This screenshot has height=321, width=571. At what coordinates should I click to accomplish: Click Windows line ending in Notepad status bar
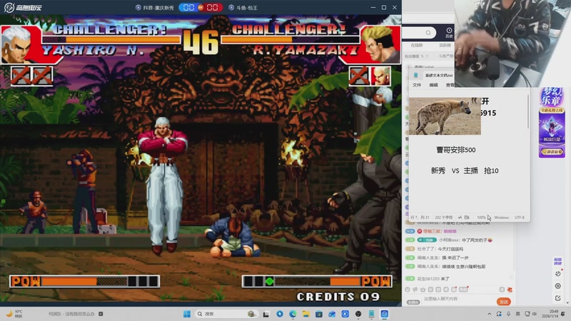[x=502, y=218]
